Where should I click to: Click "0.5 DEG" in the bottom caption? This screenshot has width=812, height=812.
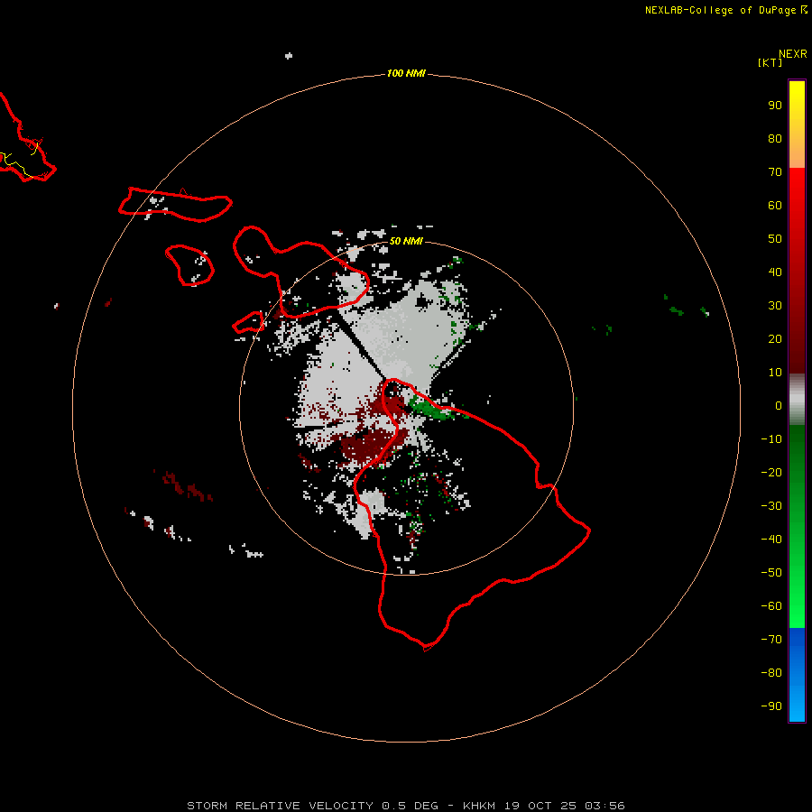(x=411, y=806)
